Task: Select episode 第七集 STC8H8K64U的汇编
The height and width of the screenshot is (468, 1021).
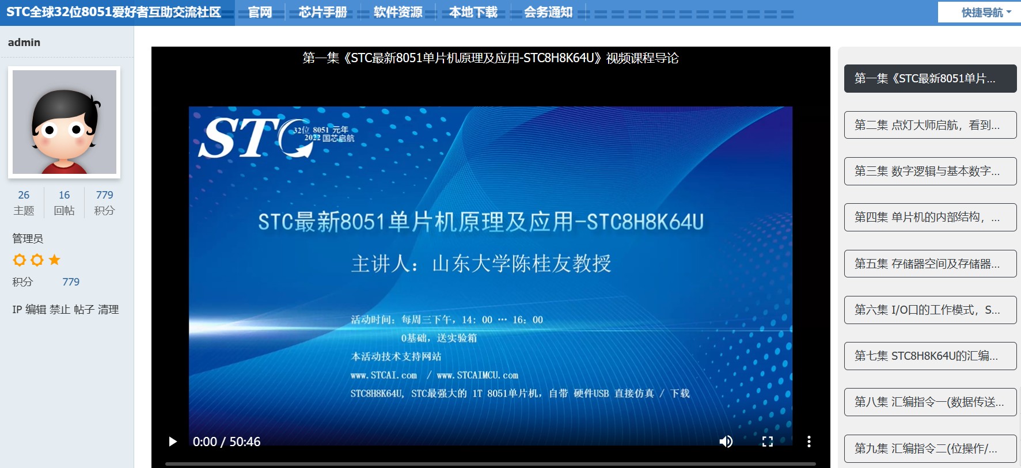Action: coord(930,356)
